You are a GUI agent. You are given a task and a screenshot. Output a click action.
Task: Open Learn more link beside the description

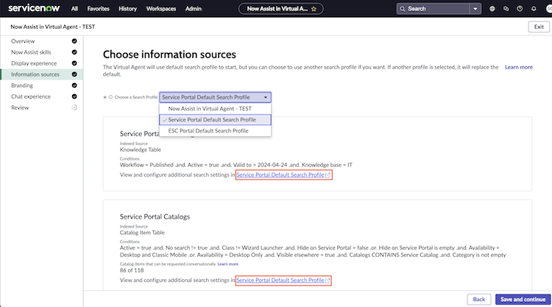[x=519, y=67]
